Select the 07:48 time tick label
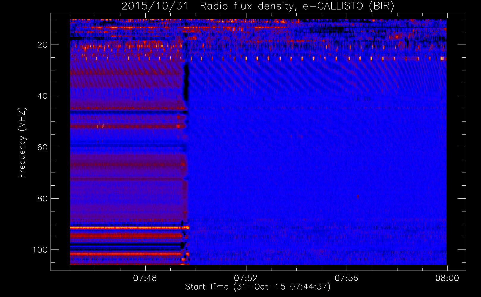The width and height of the screenshot is (481, 297). (145, 278)
